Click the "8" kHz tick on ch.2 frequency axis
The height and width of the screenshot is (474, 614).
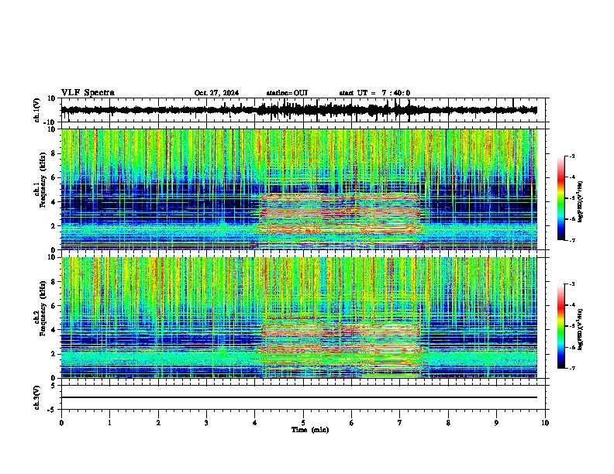54,282
